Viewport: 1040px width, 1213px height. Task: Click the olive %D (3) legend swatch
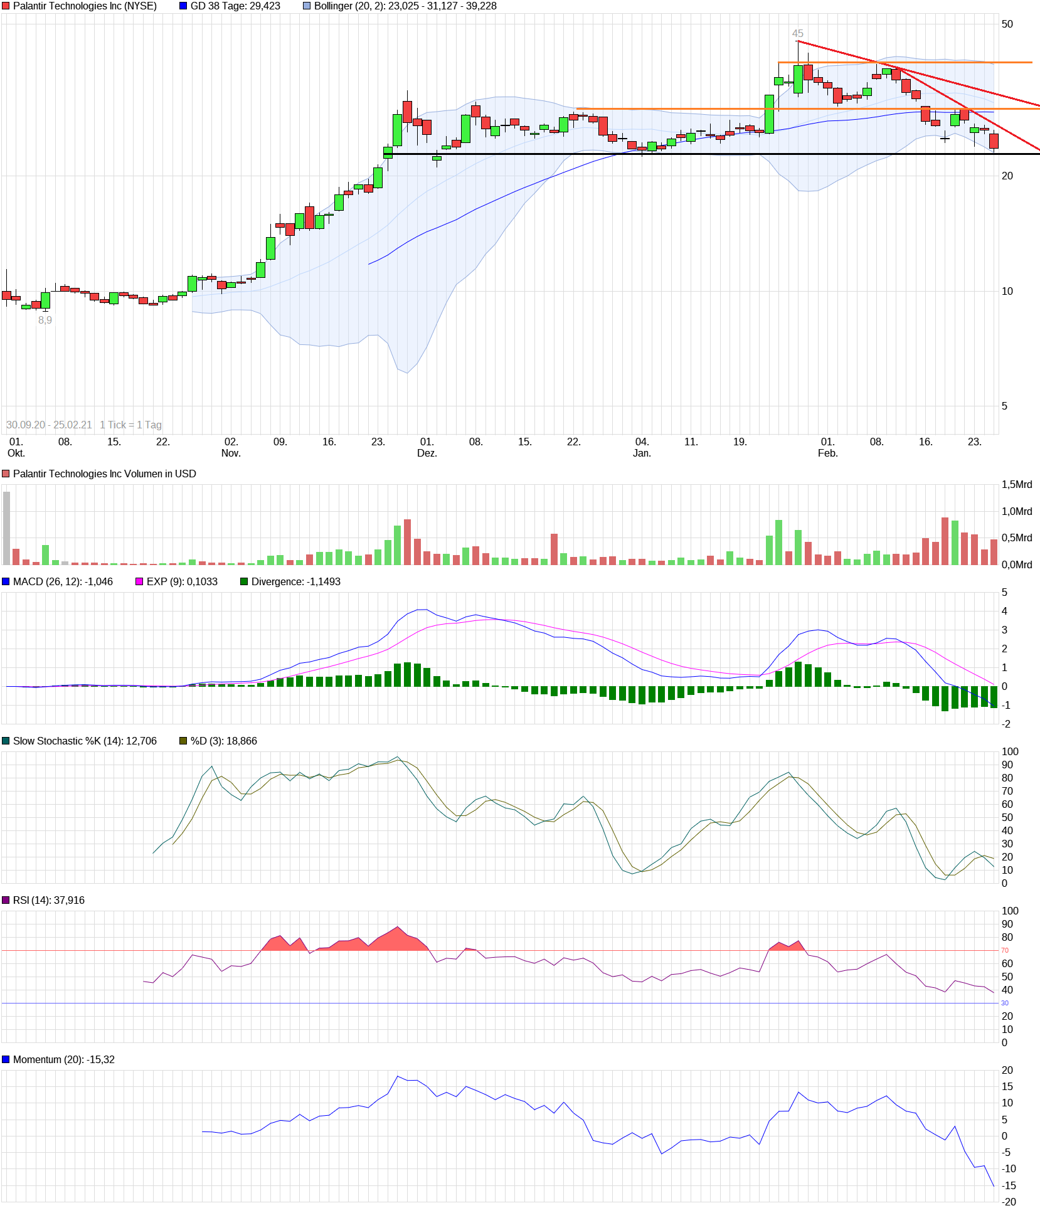[x=183, y=741]
